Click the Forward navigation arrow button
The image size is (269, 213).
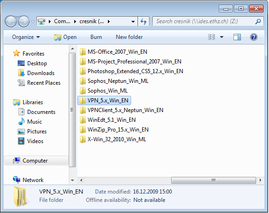tap(24, 21)
